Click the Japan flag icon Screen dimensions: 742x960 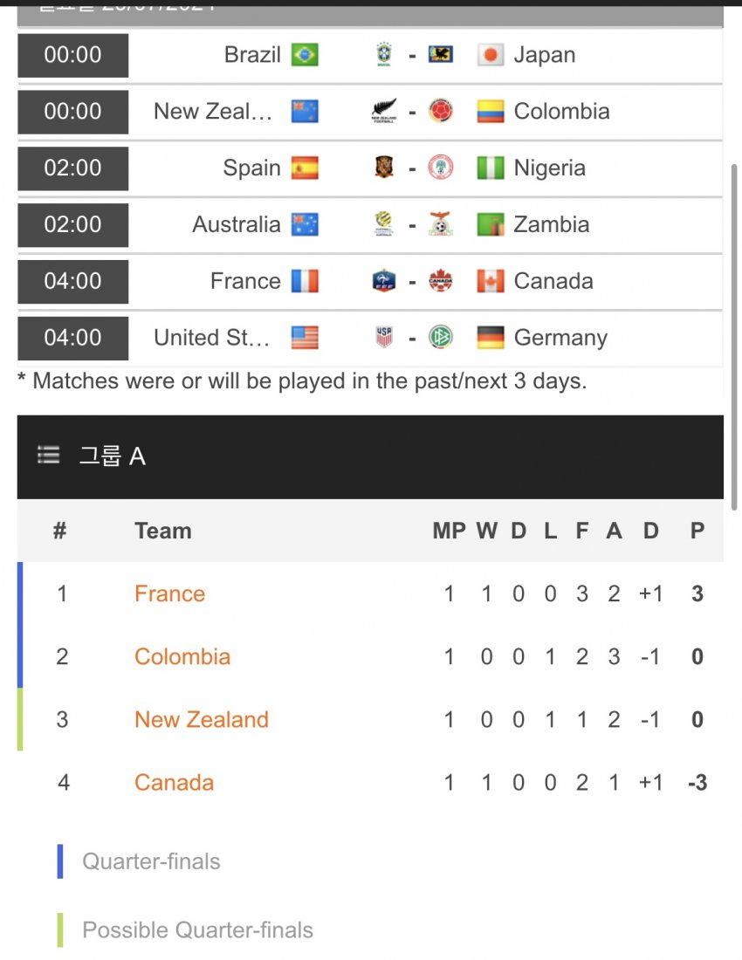(491, 55)
